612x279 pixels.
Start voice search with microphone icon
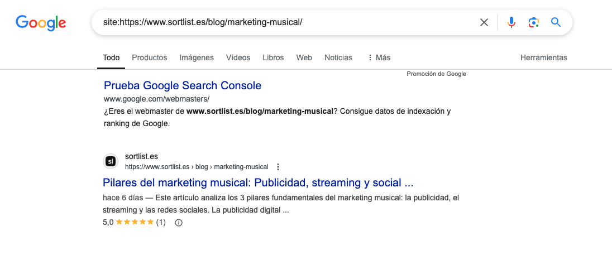coord(511,22)
